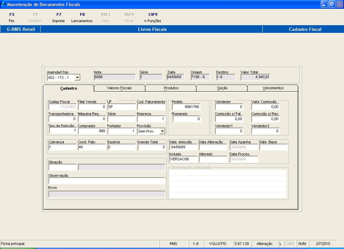Select the Seção tab
The width and height of the screenshot is (344, 249).
tap(222, 88)
